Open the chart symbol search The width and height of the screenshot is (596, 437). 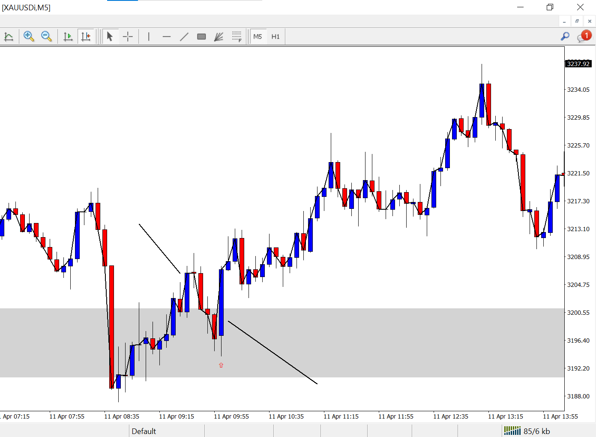tap(565, 36)
